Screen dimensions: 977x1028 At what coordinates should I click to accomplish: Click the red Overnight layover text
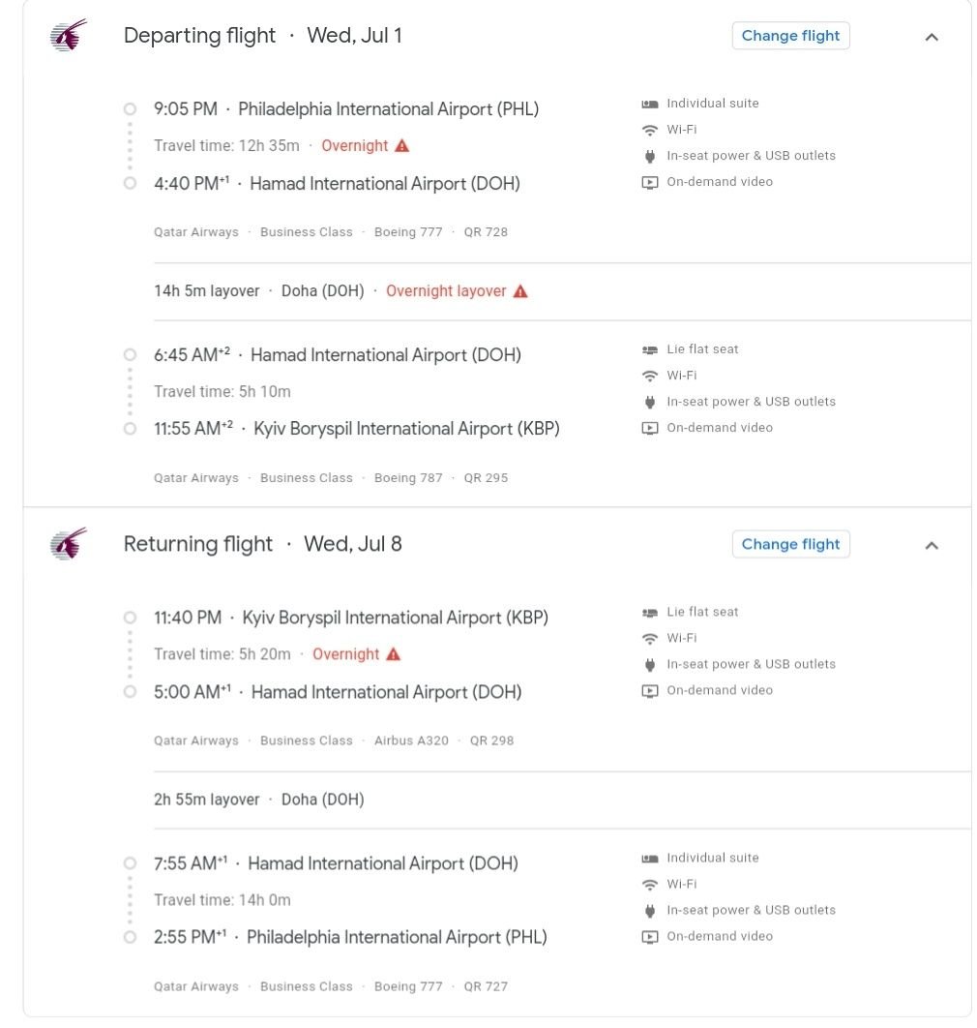click(446, 291)
